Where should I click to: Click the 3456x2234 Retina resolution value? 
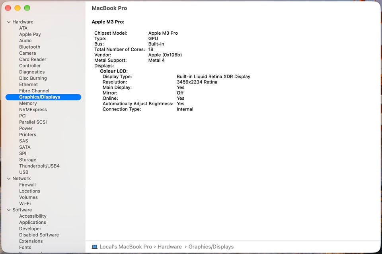pos(197,82)
